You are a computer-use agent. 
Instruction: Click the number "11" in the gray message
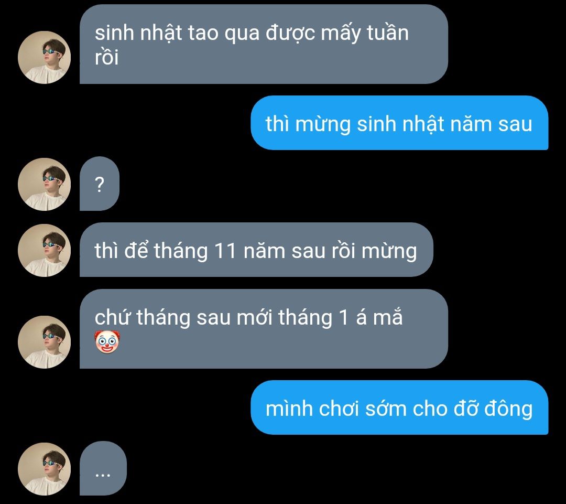pyautogui.click(x=225, y=250)
